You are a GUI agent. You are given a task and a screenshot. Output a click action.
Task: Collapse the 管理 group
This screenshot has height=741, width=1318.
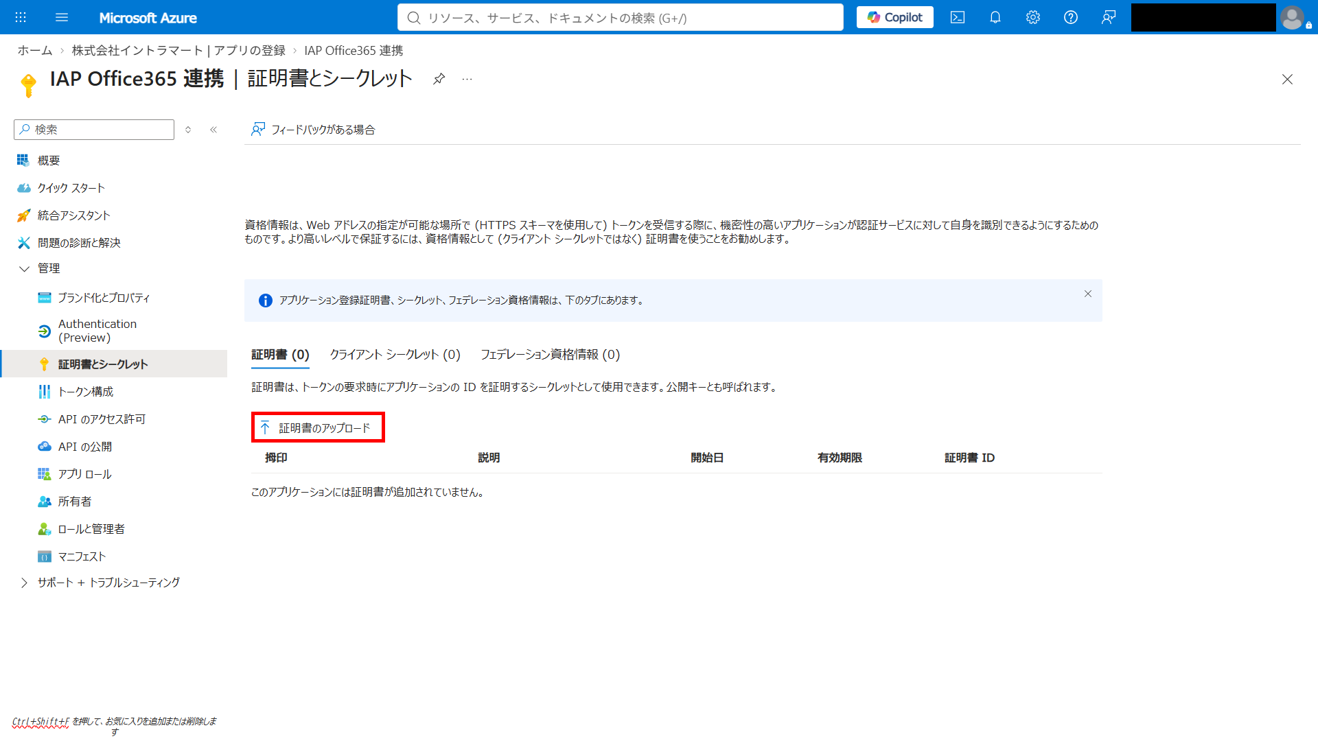25,268
